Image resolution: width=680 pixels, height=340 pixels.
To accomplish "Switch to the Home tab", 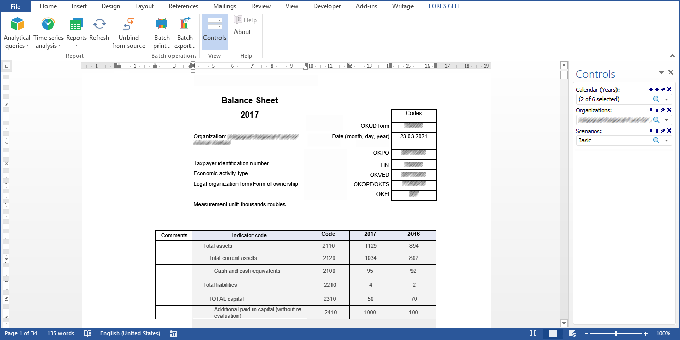I will click(x=48, y=6).
